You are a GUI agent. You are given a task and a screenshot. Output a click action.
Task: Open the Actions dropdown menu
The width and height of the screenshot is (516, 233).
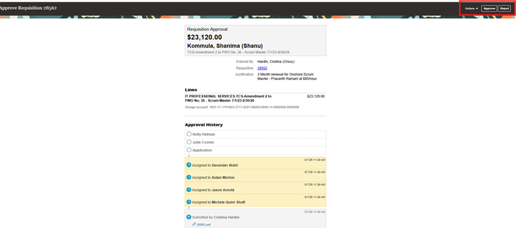point(471,9)
